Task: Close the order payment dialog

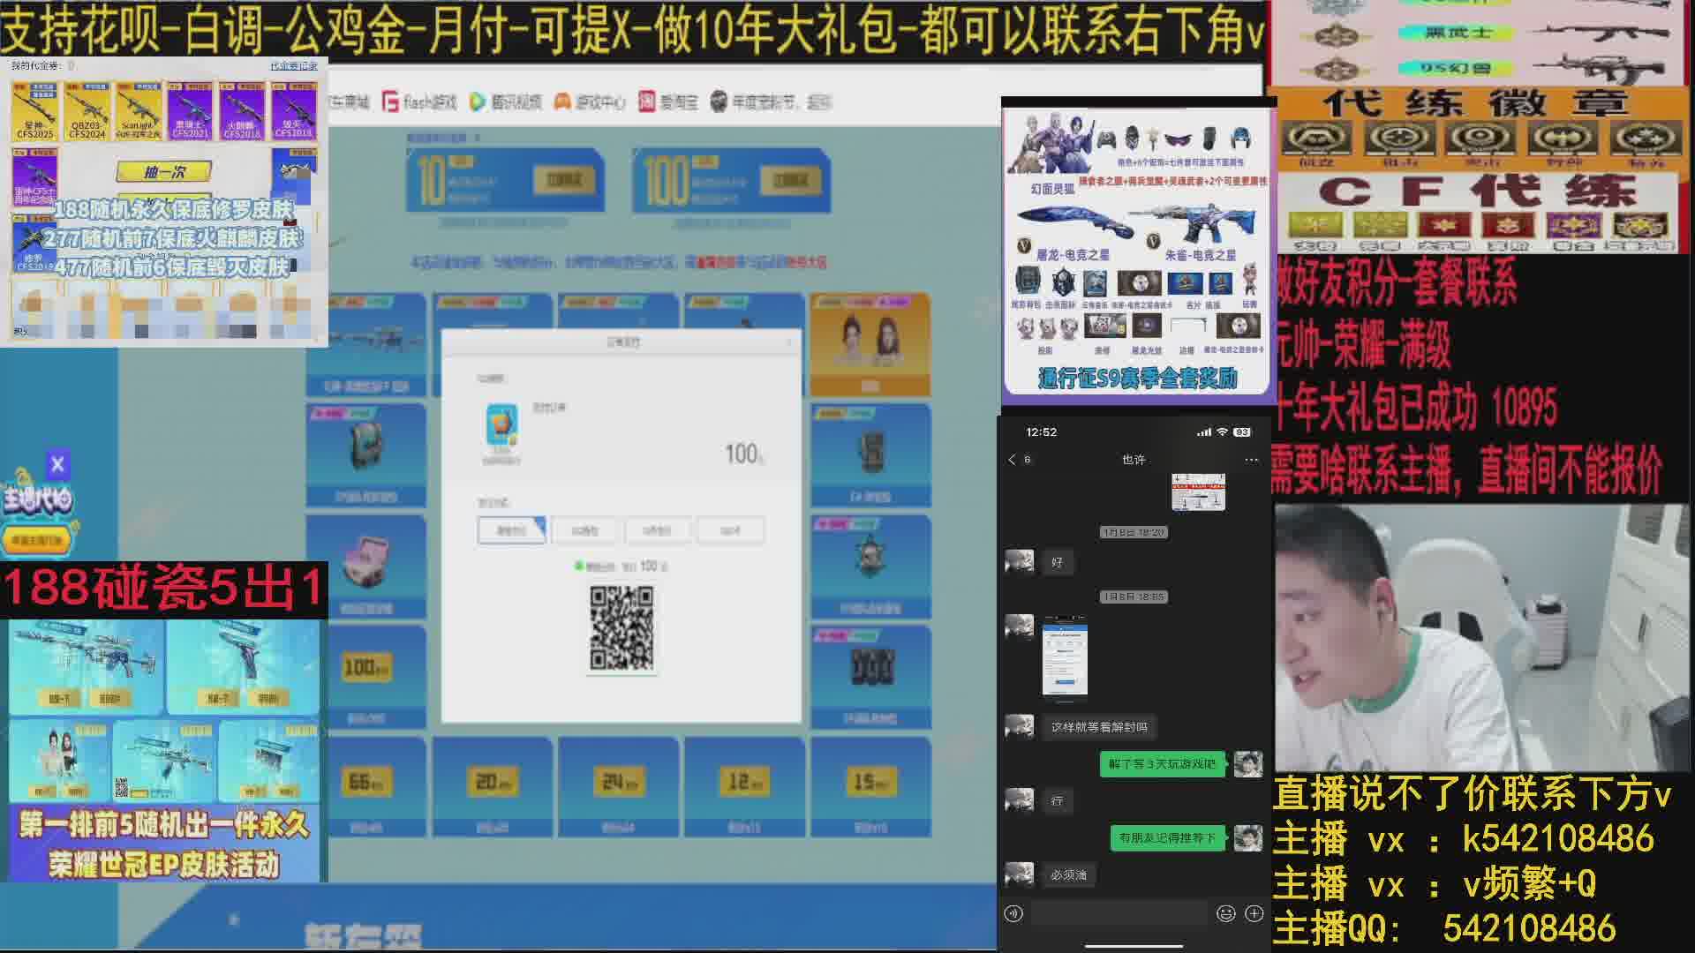Action: pyautogui.click(x=789, y=341)
